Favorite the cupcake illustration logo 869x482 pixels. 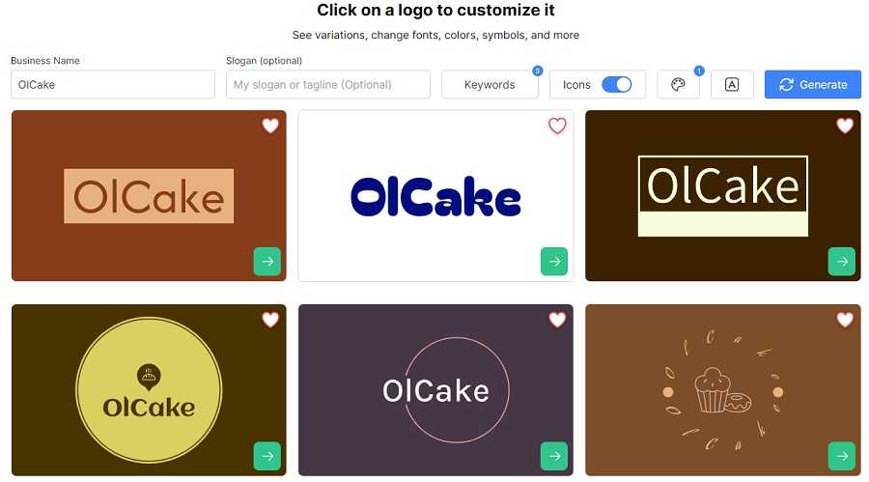[x=845, y=320]
